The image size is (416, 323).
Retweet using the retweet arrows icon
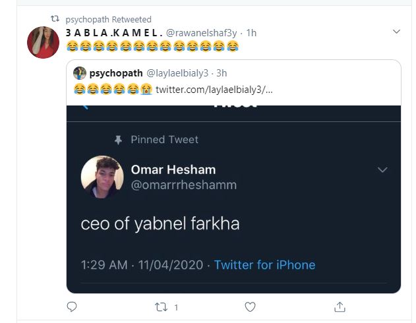[x=161, y=307]
